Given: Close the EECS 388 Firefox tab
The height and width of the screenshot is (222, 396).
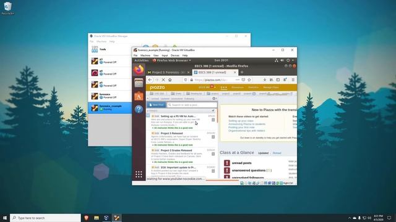Looking at the screenshot, I should 235,72.
